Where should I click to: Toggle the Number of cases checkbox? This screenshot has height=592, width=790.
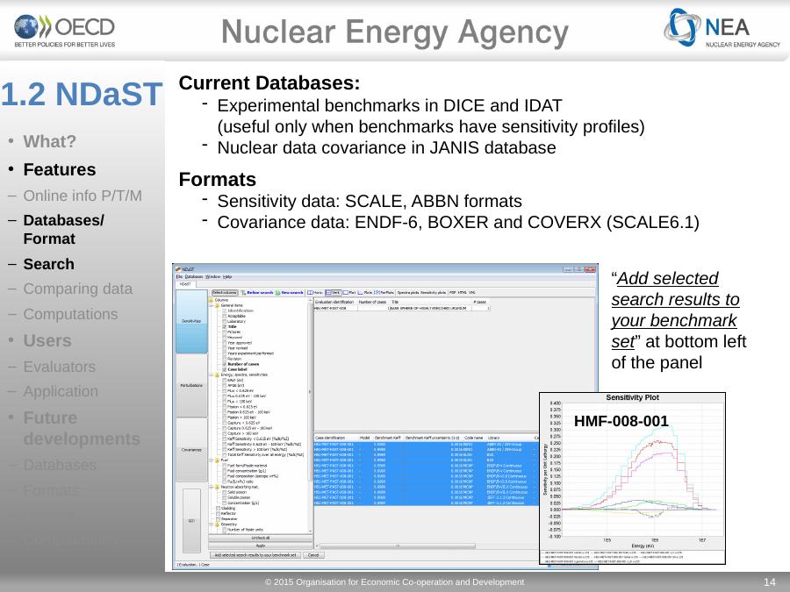click(x=223, y=363)
